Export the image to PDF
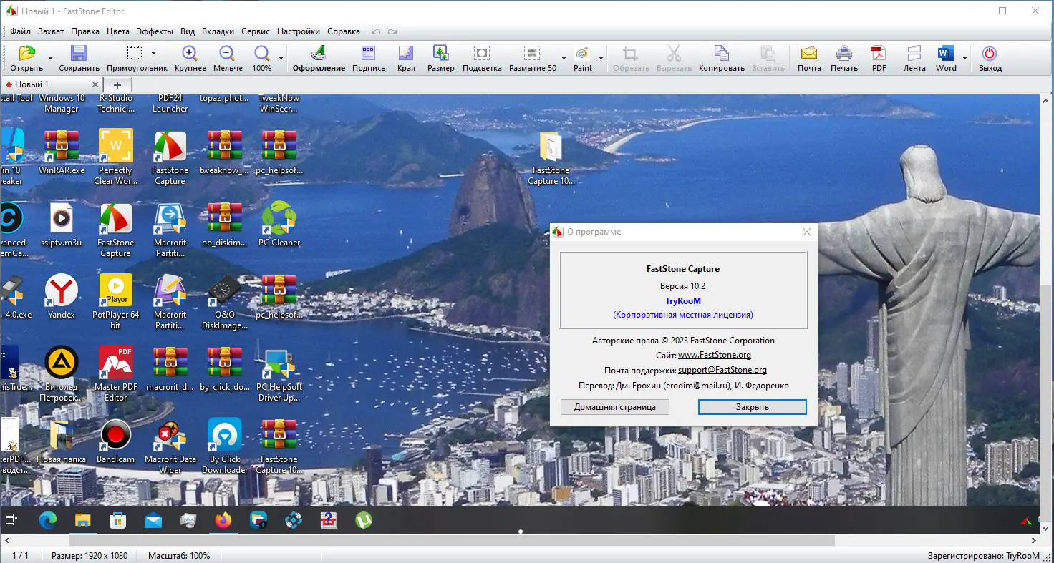This screenshot has height=563, width=1054. (878, 57)
